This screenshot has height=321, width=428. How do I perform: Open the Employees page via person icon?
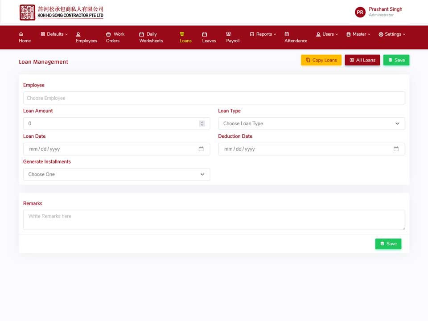coord(78,34)
